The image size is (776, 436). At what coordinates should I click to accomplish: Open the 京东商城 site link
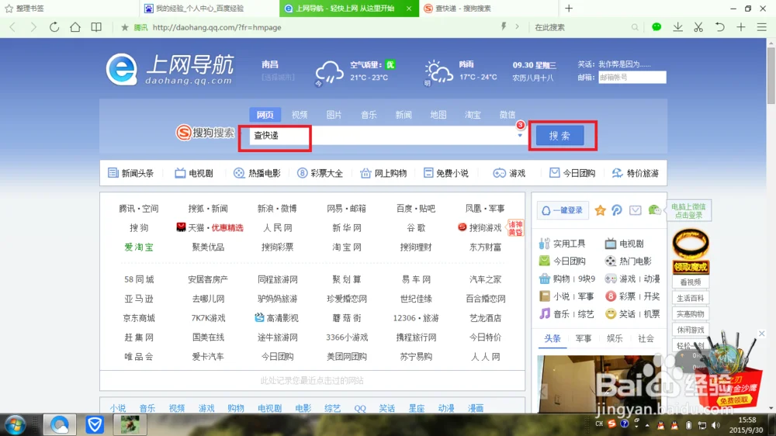point(139,318)
